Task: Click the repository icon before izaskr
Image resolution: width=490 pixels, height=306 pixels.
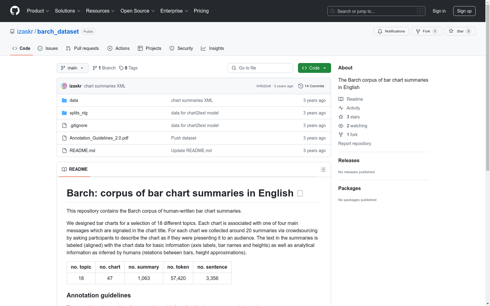Action: tap(12, 32)
